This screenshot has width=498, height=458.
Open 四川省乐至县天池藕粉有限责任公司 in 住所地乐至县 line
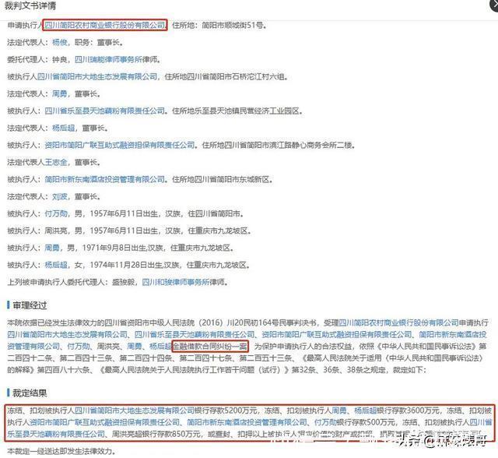coord(105,111)
